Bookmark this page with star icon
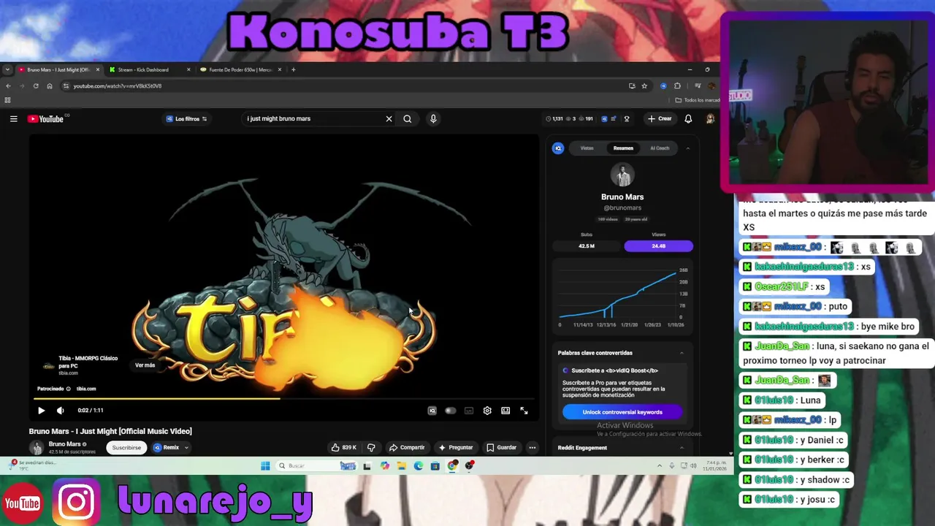935x526 pixels. point(644,86)
